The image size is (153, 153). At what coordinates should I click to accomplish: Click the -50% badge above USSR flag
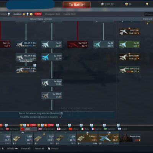[33, 125]
